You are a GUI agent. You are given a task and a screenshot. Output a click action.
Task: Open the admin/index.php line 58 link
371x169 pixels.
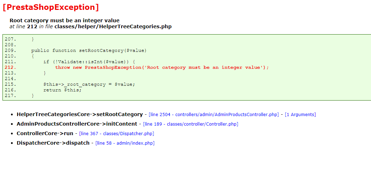[x=125, y=143]
